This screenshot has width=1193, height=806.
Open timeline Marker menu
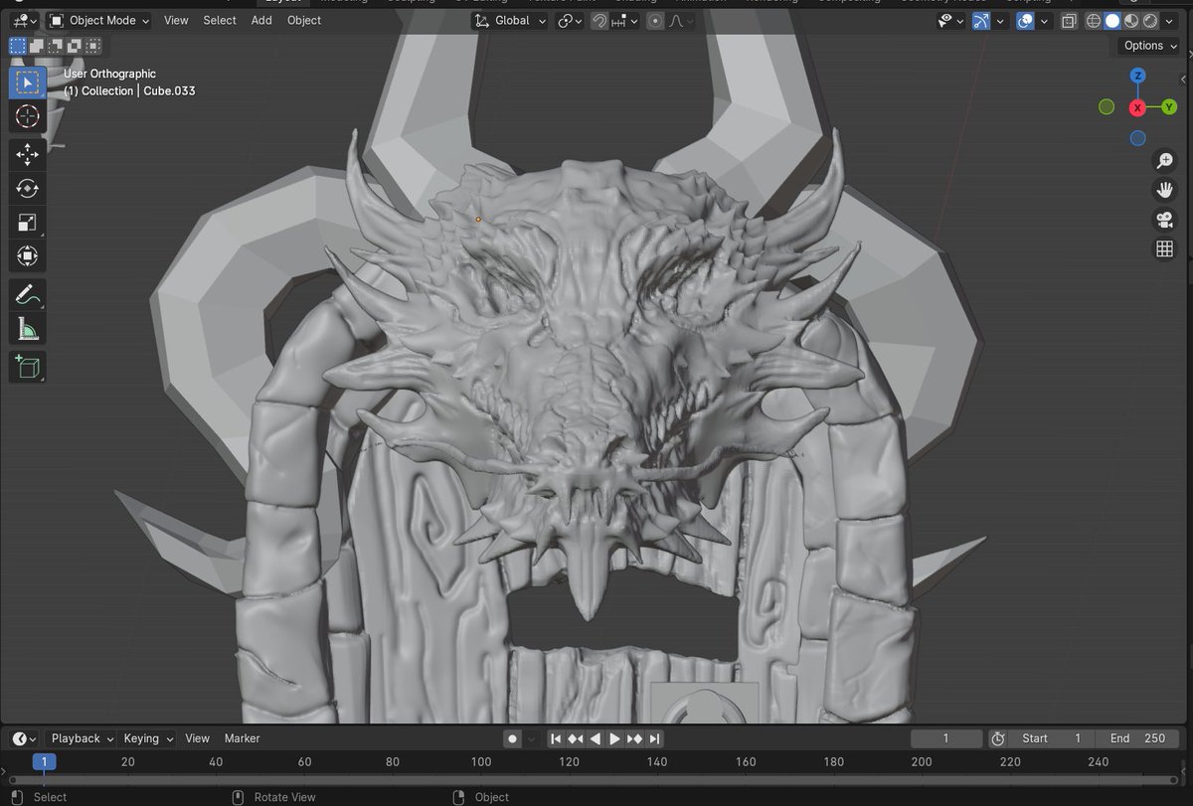[242, 738]
